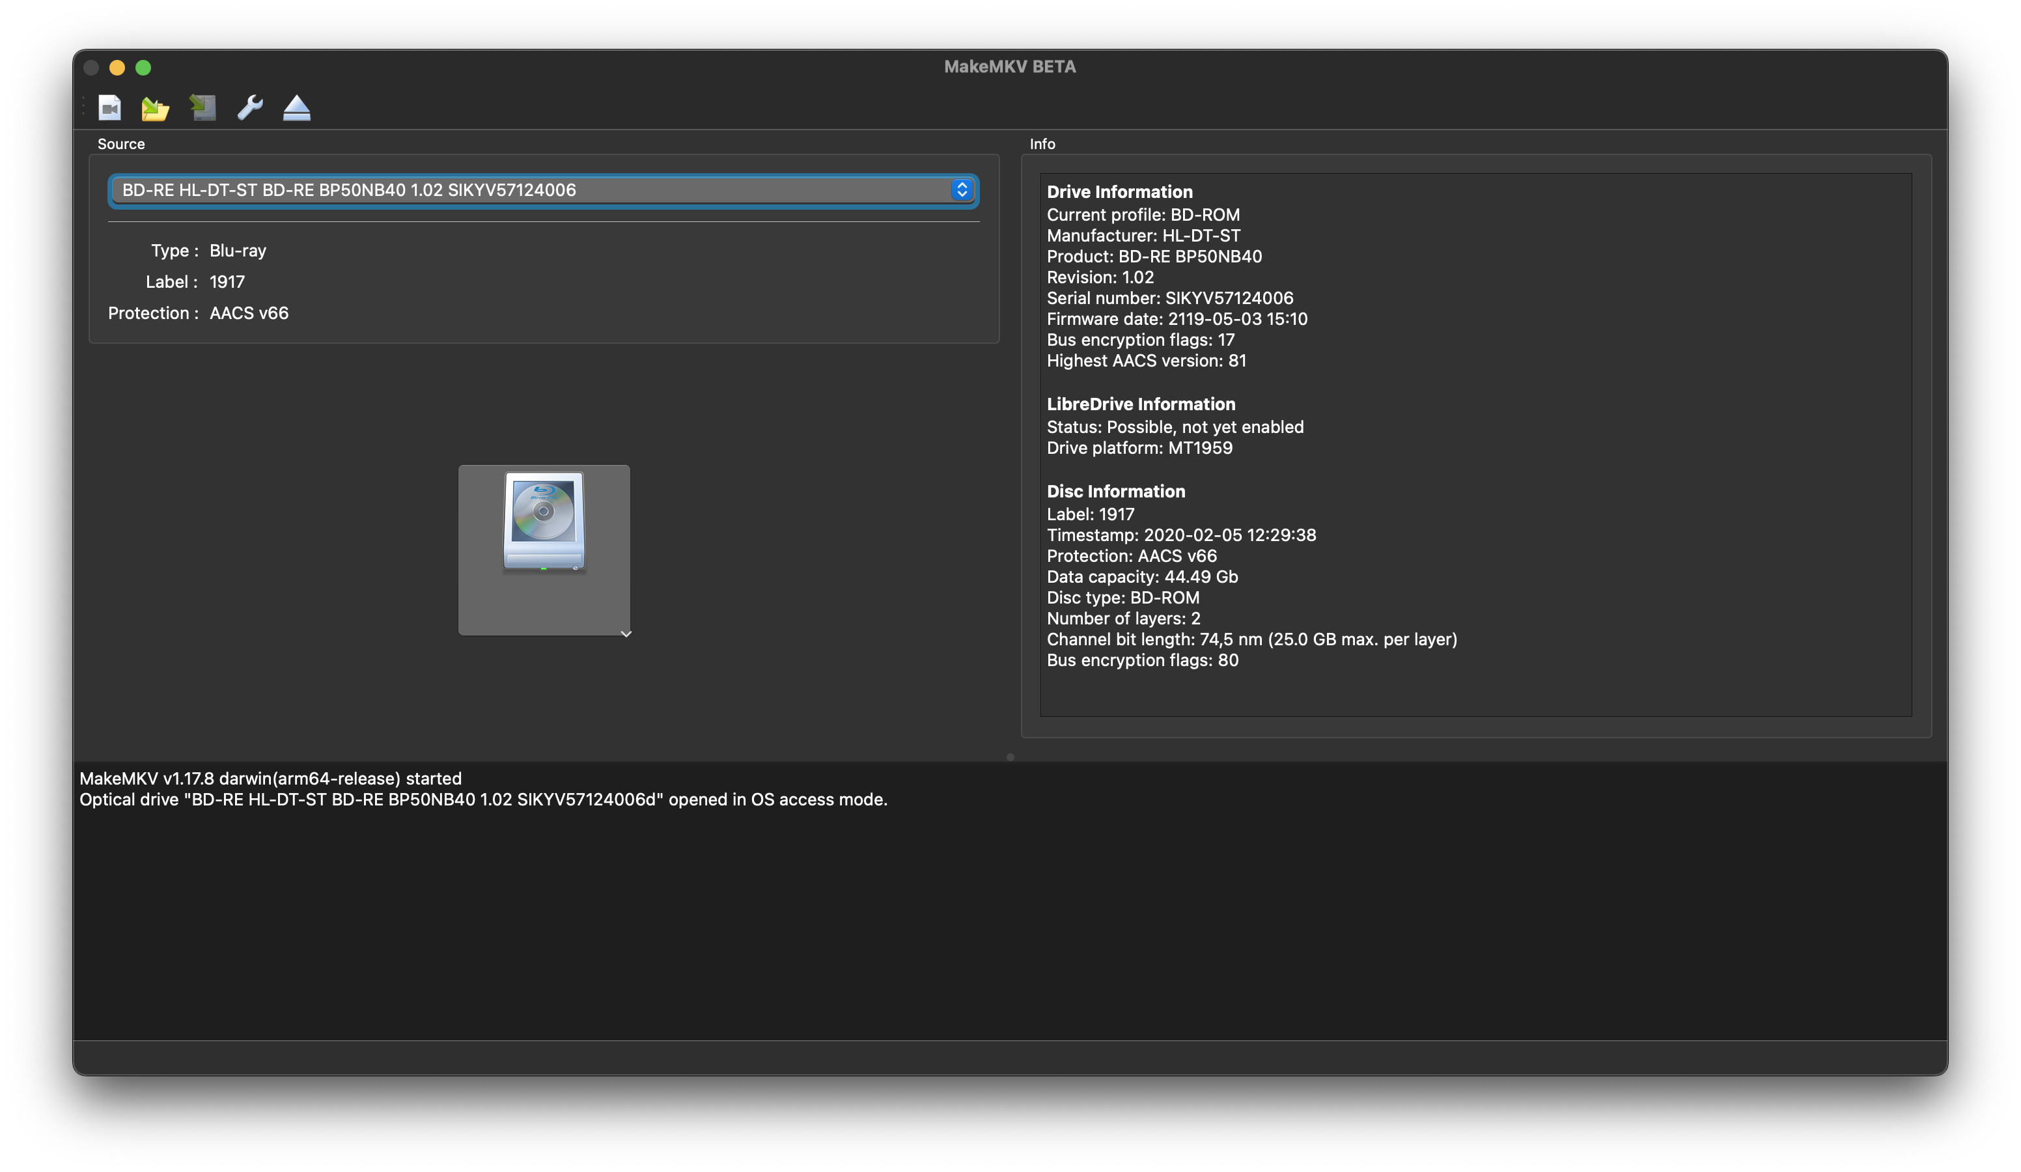Maximize the MakeMKV window with the green button
Screen dimensions: 2021x1172
143,67
